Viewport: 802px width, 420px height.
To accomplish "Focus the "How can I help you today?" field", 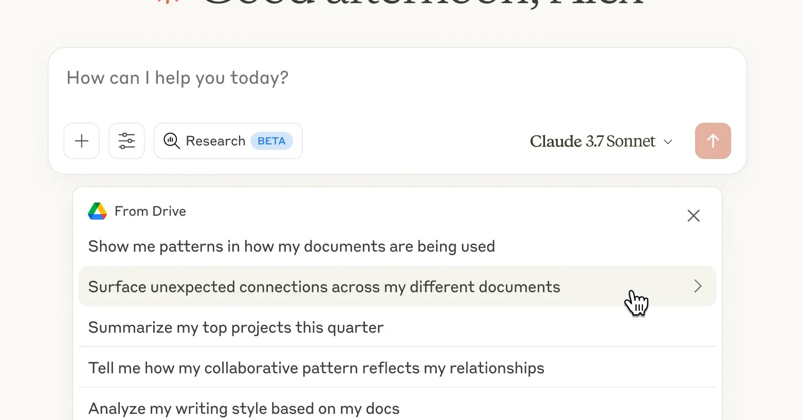I will (x=360, y=78).
